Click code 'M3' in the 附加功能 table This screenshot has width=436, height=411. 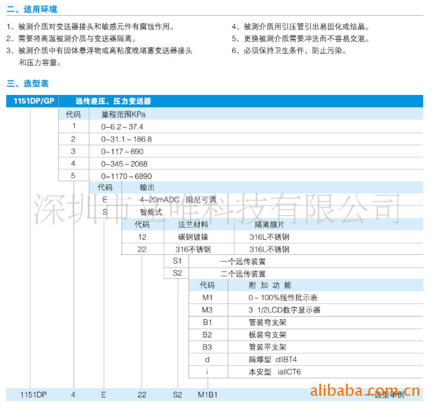tap(207, 310)
